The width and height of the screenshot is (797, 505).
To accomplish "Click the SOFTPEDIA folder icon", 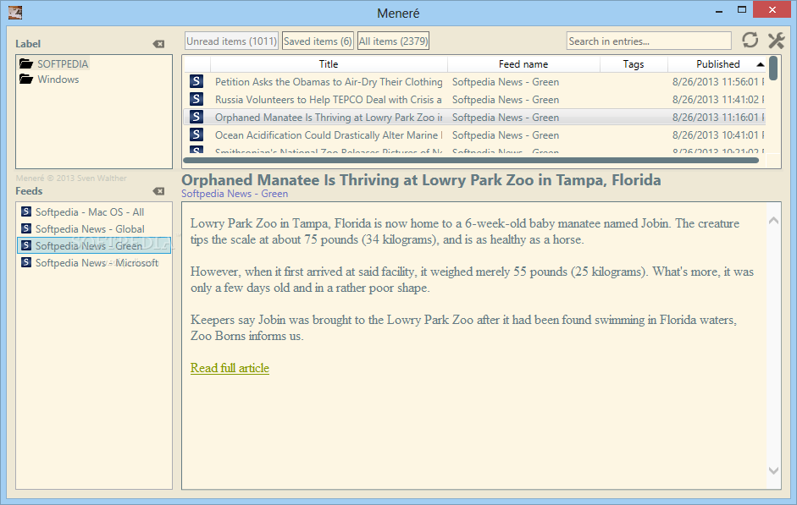I will (x=26, y=63).
